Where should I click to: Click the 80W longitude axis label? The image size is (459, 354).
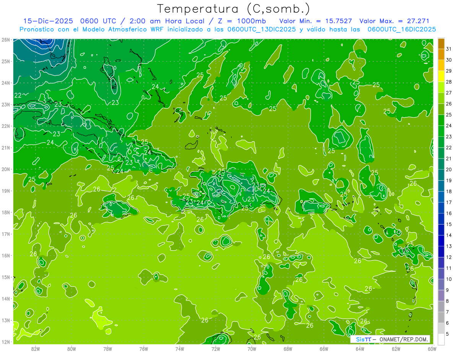click(72, 349)
